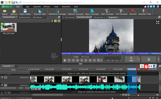
Task: Create new folder in media bin
Action: pos(56,21)
